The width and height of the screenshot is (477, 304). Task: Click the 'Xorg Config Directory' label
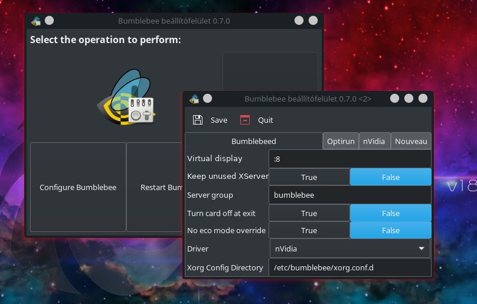(225, 268)
